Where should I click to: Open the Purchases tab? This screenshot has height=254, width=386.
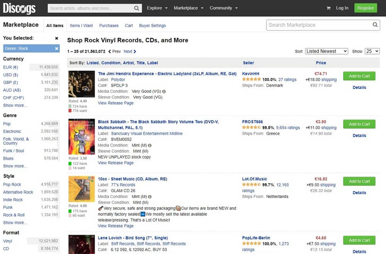pyautogui.click(x=108, y=26)
